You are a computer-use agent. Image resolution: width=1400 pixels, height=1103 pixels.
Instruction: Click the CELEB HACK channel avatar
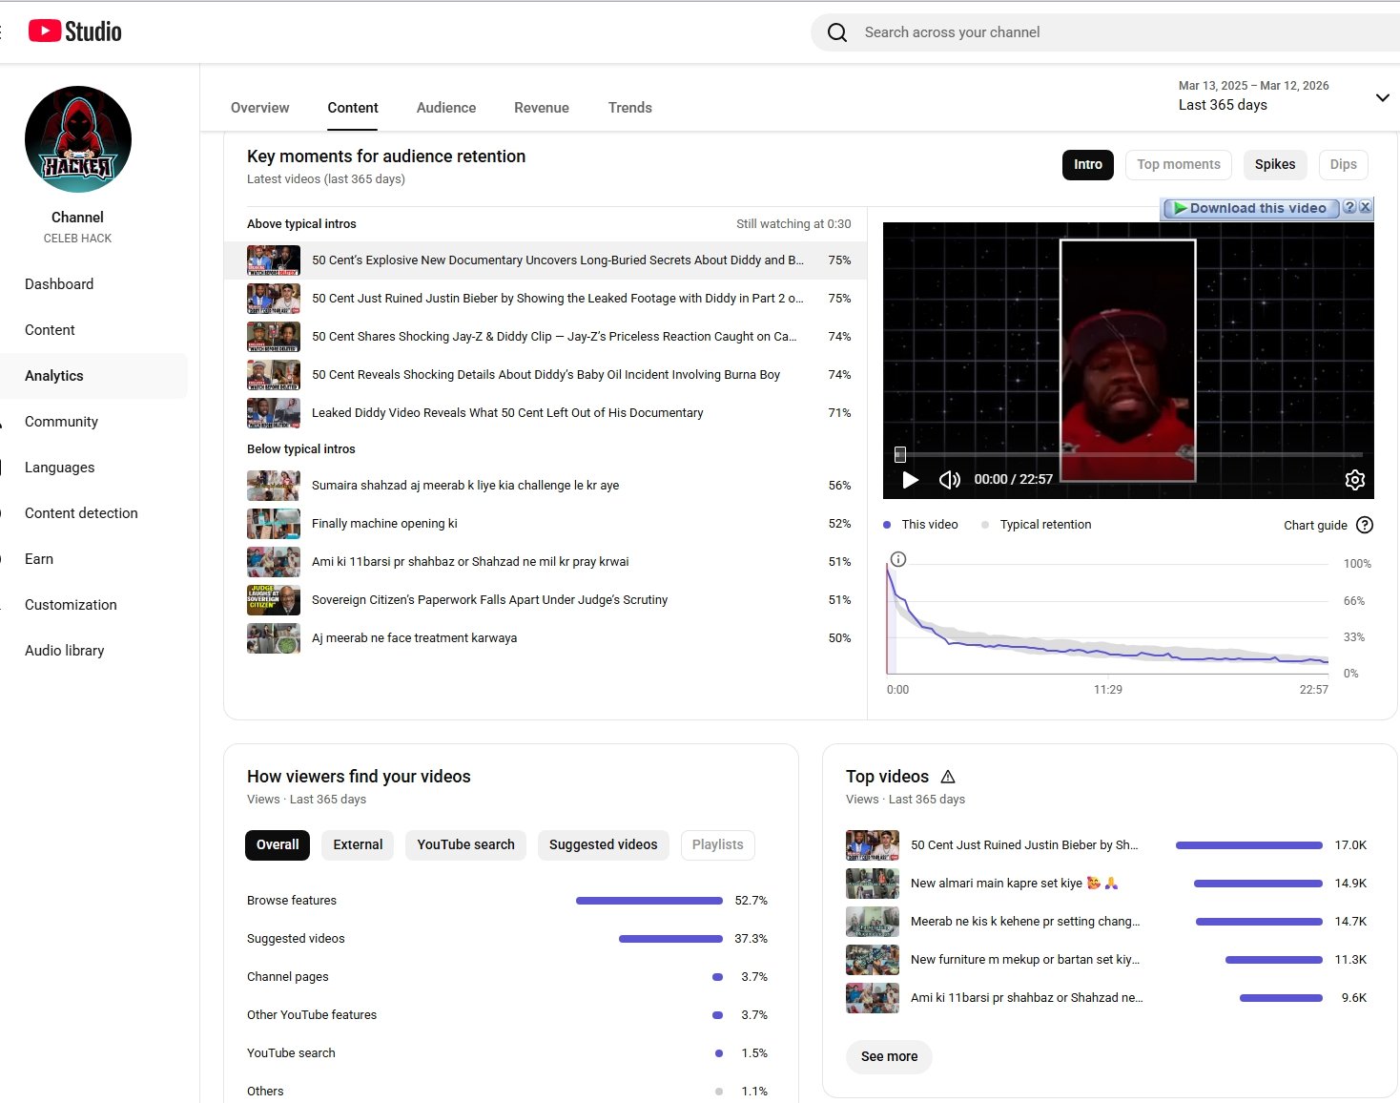78,139
